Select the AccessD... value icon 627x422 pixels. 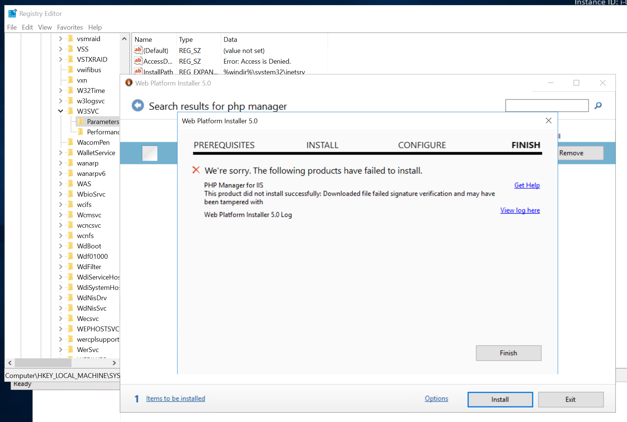pos(138,61)
